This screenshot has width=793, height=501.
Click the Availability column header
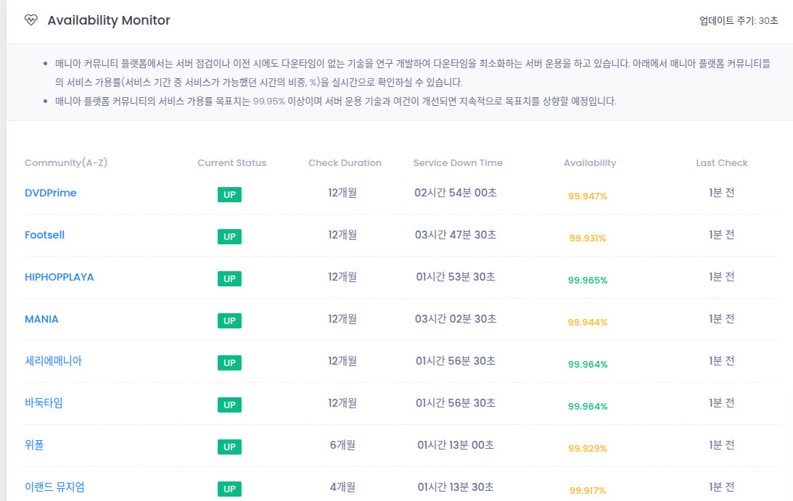click(590, 163)
